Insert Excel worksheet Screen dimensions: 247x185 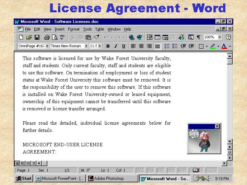point(165,37)
